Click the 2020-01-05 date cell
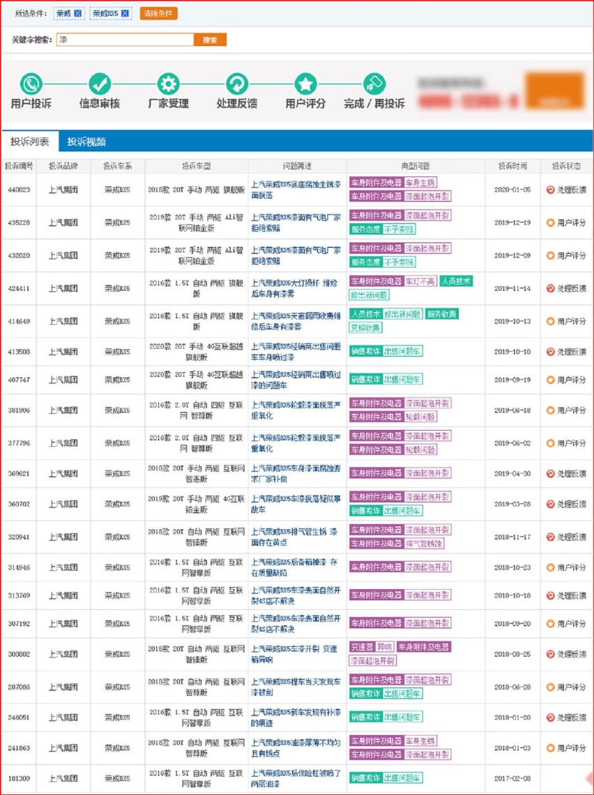The width and height of the screenshot is (594, 795). (512, 190)
